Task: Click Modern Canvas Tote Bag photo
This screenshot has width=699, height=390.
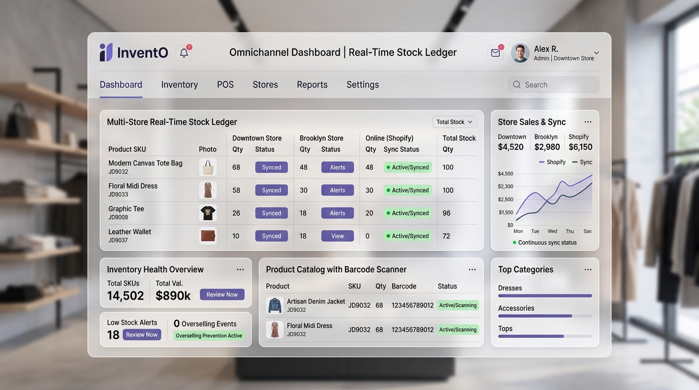Action: pos(208,167)
